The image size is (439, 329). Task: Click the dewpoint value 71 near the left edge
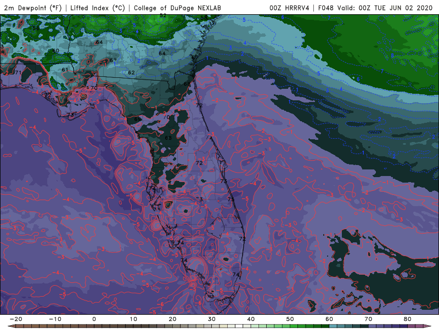click(18, 72)
